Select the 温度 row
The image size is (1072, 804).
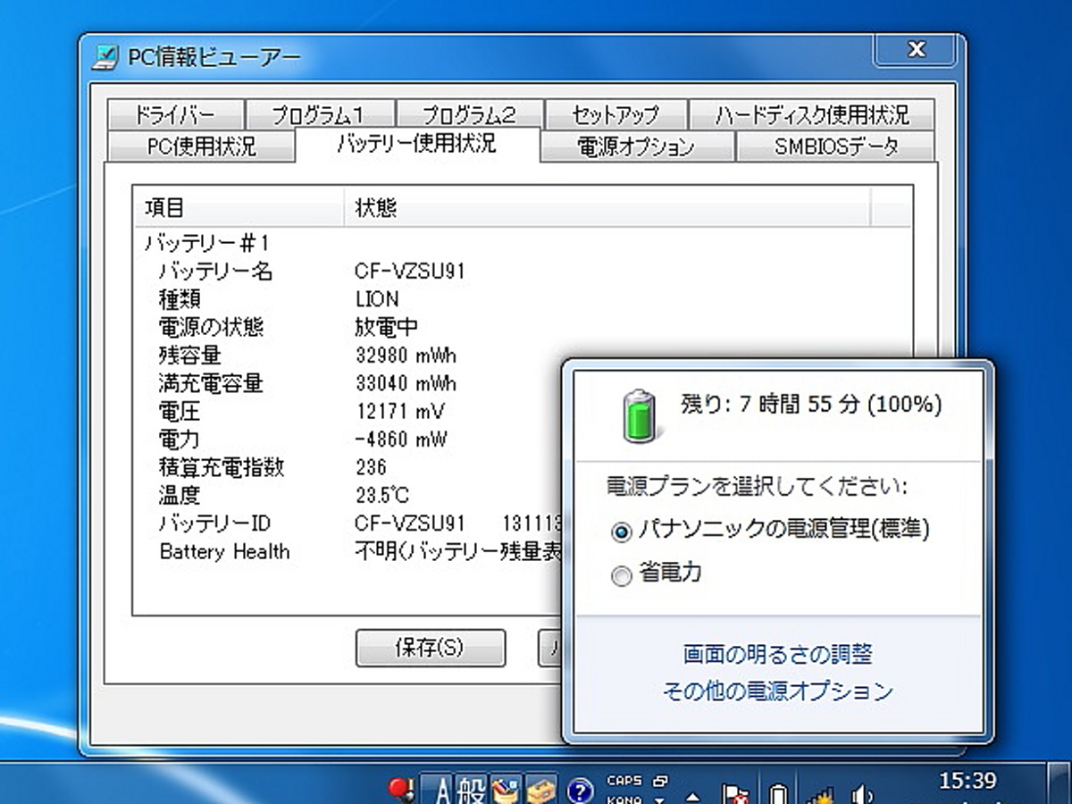[x=180, y=495]
